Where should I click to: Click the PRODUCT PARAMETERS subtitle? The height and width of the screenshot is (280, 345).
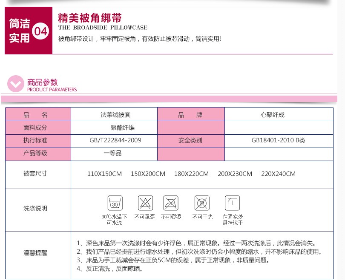tap(52, 90)
